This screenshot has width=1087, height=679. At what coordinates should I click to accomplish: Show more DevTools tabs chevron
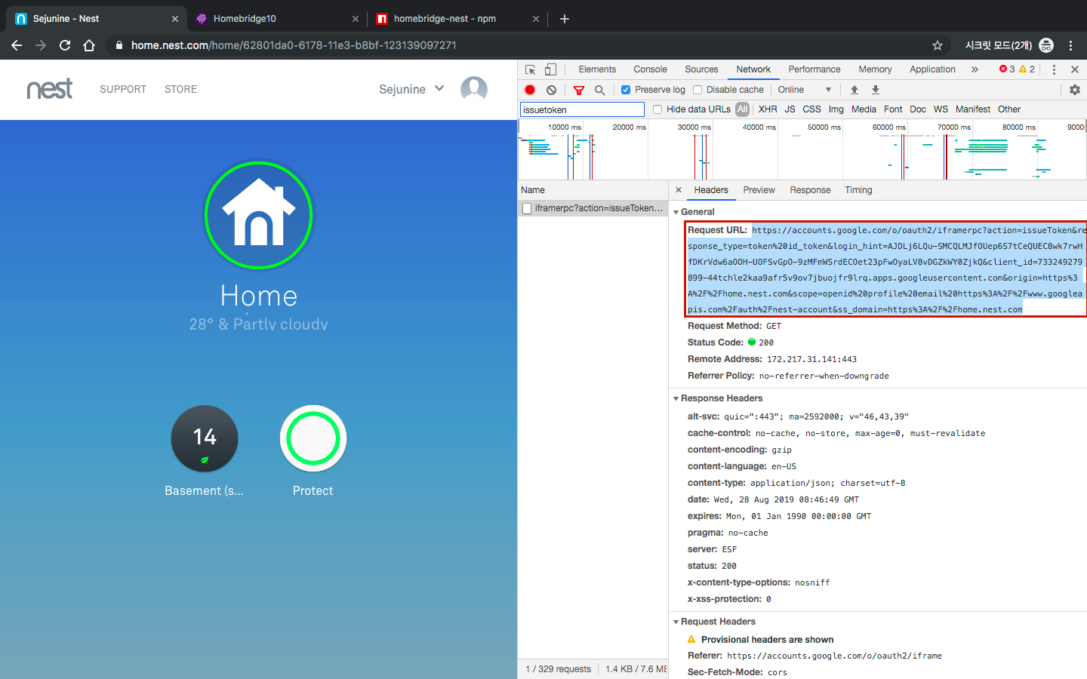click(975, 69)
